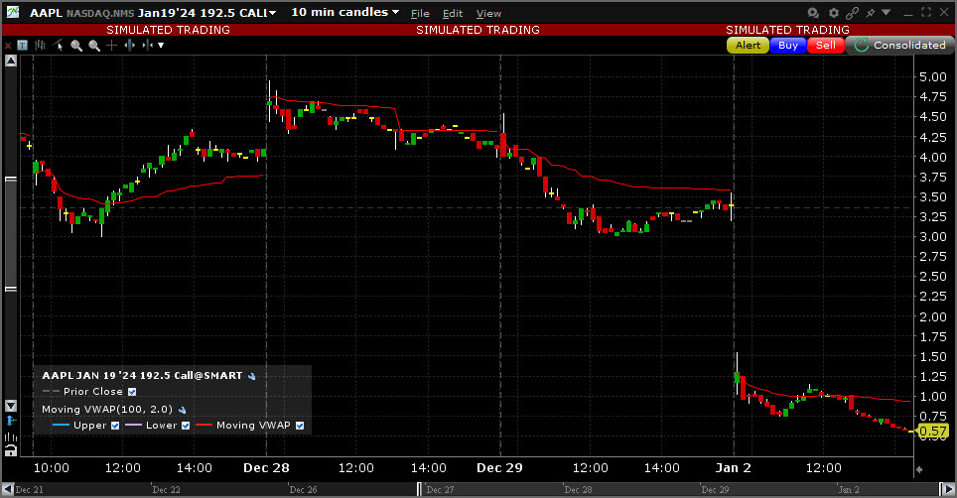Viewport: 957px width, 498px height.
Task: Open chart settings gear icon
Action: pyautogui.click(x=834, y=12)
